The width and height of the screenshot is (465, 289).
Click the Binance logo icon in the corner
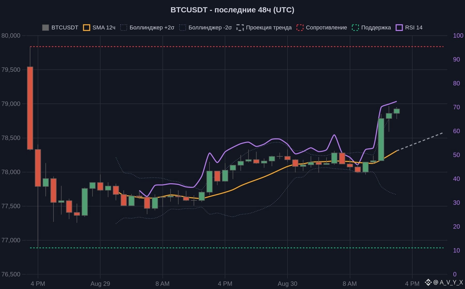click(428, 282)
